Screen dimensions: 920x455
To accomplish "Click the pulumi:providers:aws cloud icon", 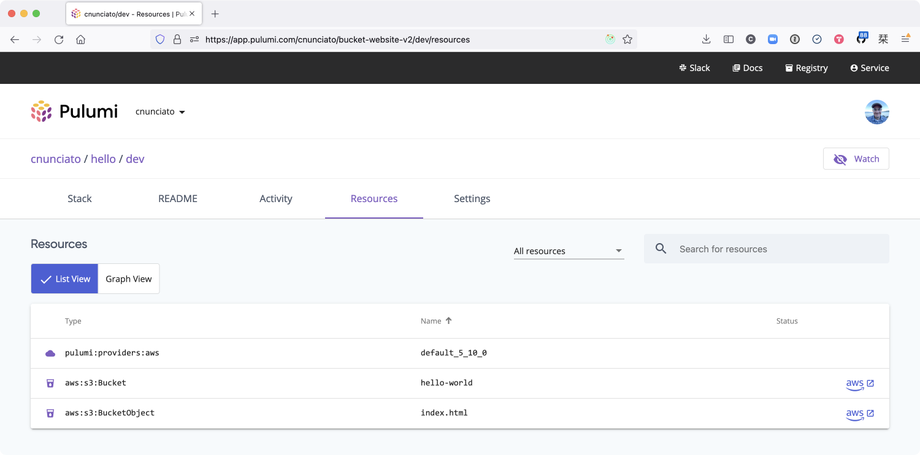I will coord(50,353).
